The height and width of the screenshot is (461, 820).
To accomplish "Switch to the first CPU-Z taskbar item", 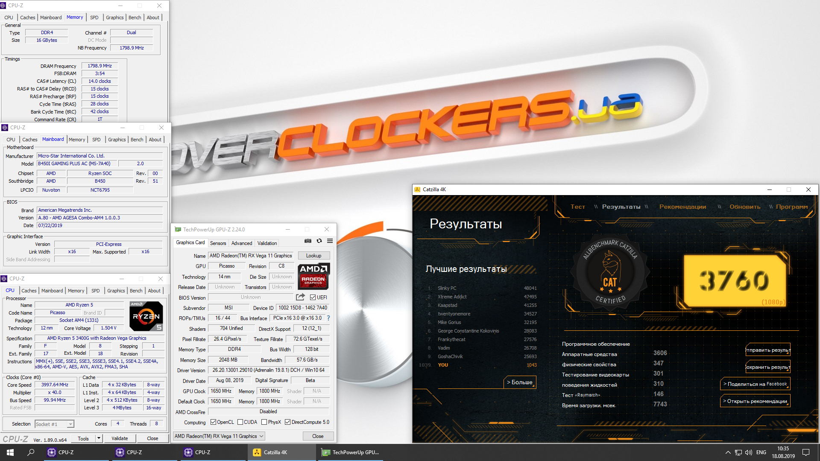I will (x=76, y=452).
